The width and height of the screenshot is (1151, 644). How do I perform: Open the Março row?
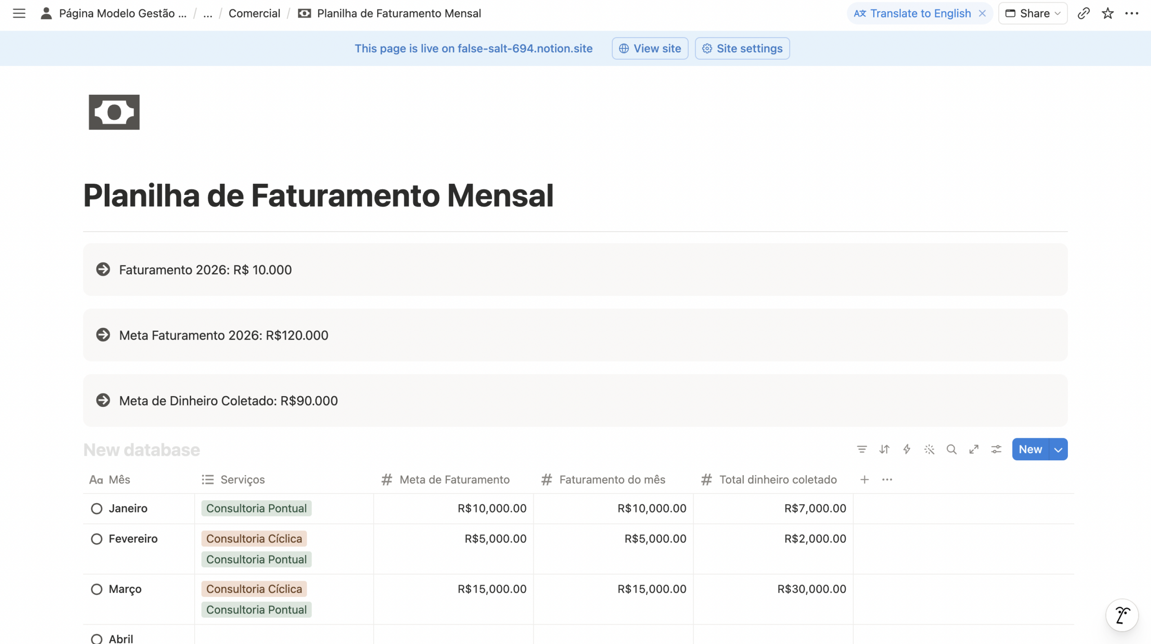(x=125, y=589)
